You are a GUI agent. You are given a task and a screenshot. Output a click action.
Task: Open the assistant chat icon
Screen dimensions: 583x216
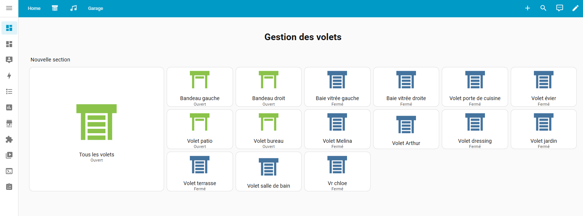coord(559,8)
